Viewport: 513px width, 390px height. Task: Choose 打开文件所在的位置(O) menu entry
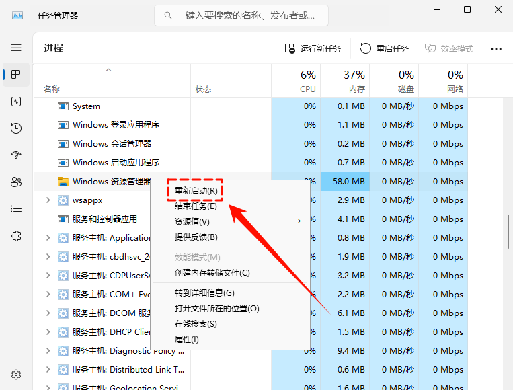pyautogui.click(x=230, y=308)
